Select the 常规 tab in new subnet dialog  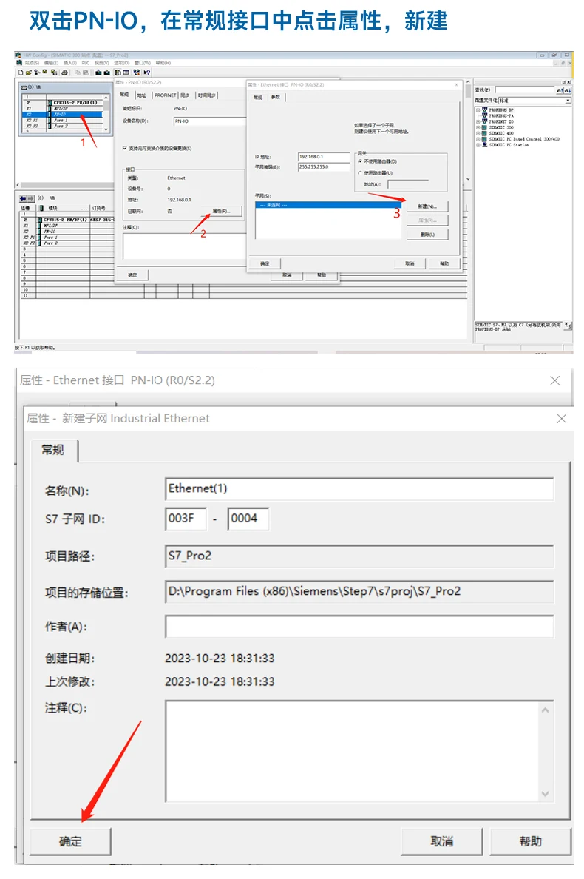pyautogui.click(x=53, y=450)
